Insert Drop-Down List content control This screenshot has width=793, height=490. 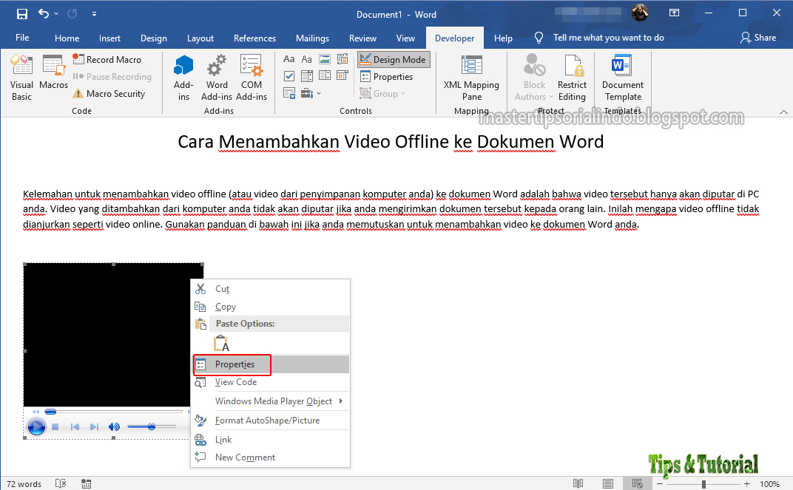[325, 76]
